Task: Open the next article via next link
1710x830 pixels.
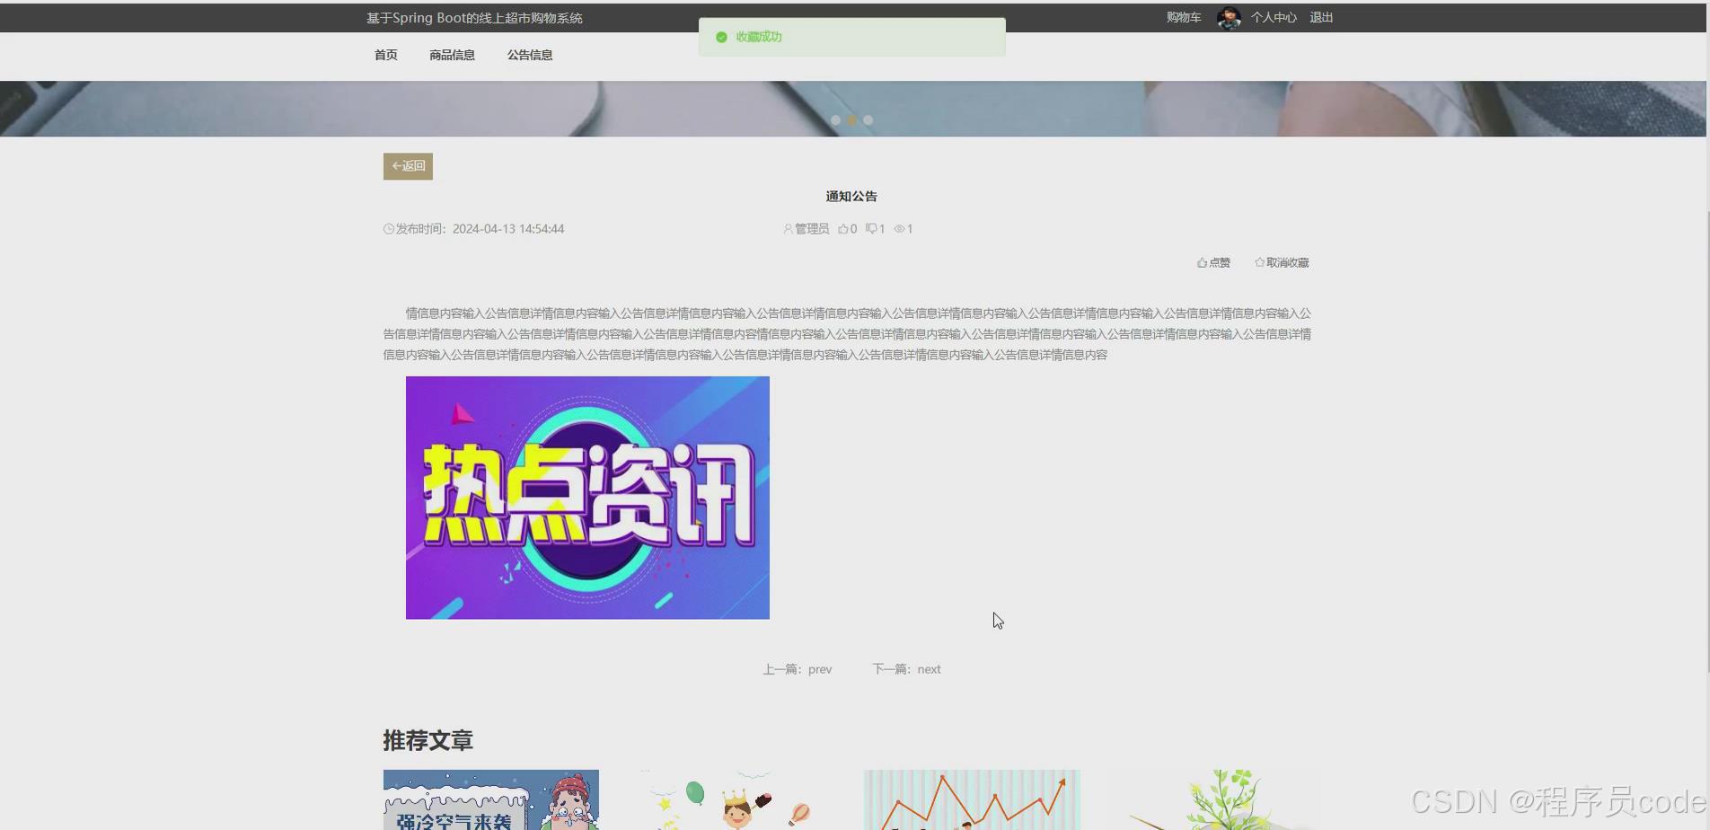Action: pos(929,669)
